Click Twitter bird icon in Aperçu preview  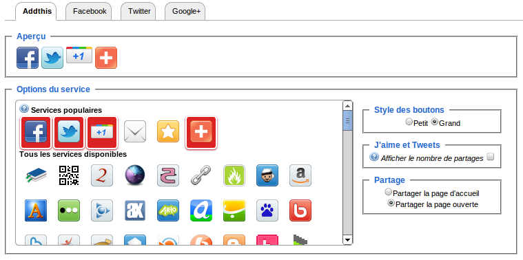52,58
